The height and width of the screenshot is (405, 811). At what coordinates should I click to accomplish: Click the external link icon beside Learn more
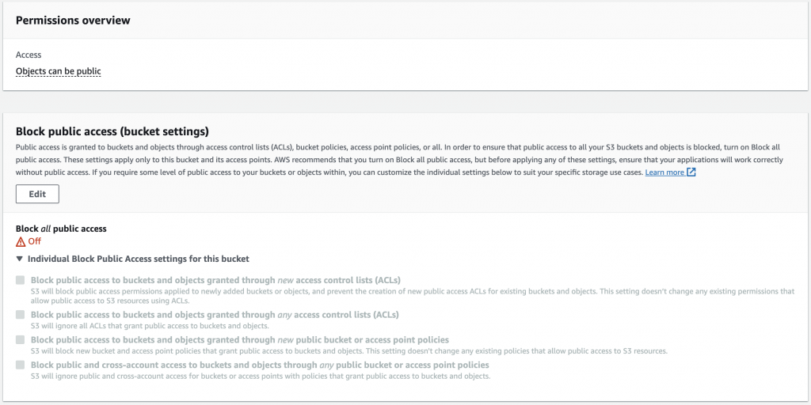691,172
